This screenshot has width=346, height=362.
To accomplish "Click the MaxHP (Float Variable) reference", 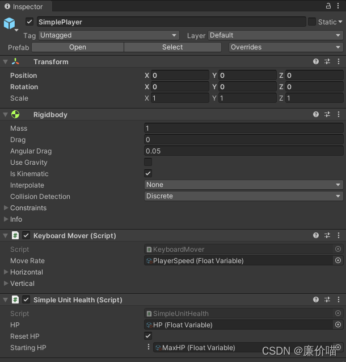I will [x=243, y=347].
